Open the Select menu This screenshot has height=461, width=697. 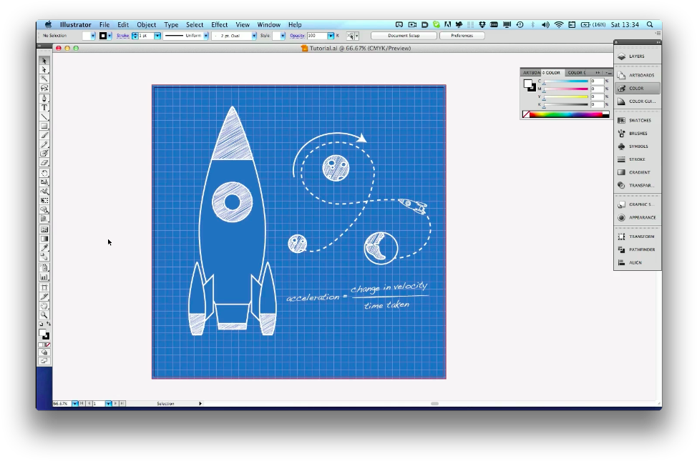point(194,24)
